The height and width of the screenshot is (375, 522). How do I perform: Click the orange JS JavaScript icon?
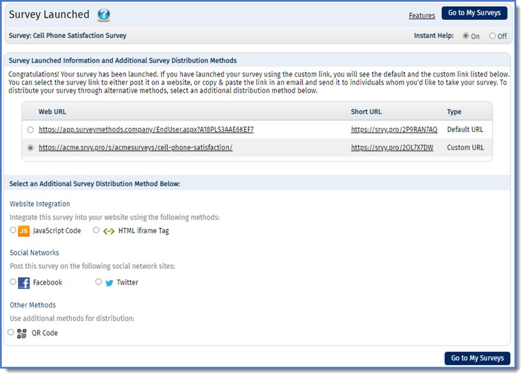click(24, 231)
